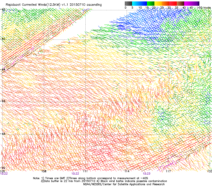Click the -48 latitude axis label

click(x=3, y=134)
